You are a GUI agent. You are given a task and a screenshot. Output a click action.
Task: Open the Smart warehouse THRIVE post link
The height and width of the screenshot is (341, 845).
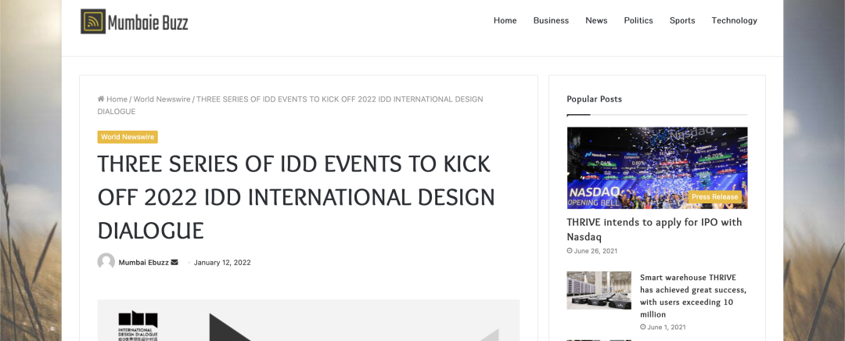[693, 296]
